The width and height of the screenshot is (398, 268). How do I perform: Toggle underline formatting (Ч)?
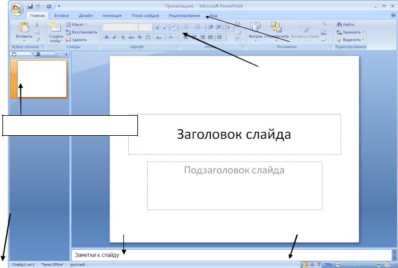point(122,37)
